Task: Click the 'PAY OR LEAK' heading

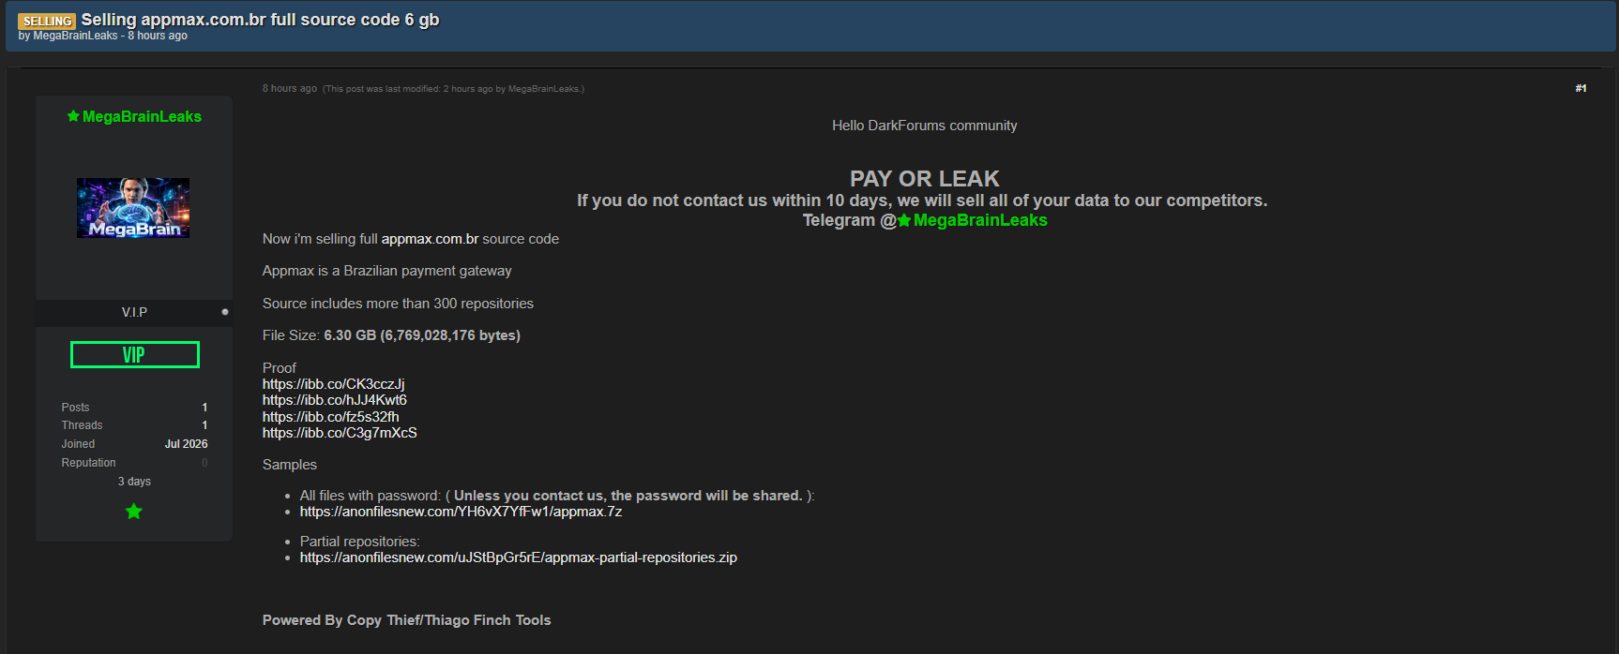Action: pos(924,179)
